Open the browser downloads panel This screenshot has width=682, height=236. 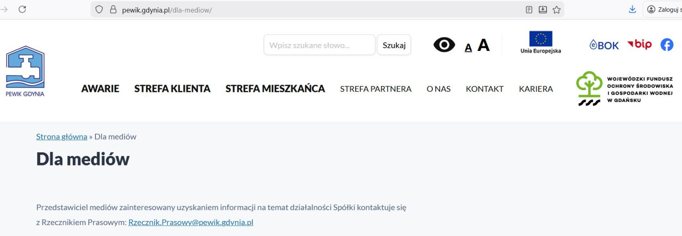tap(632, 10)
